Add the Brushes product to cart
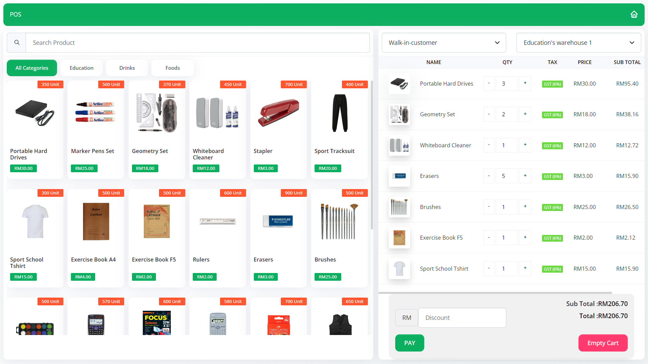Image resolution: width=648 pixels, height=364 pixels. coord(340,238)
